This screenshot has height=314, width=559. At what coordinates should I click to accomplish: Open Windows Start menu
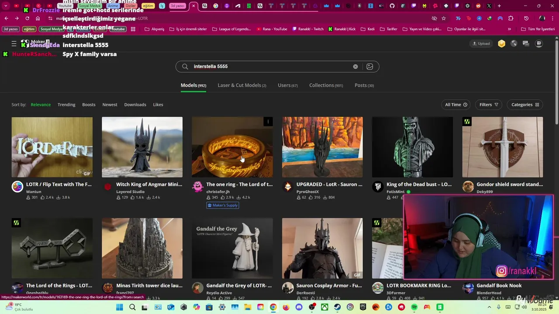119,307
